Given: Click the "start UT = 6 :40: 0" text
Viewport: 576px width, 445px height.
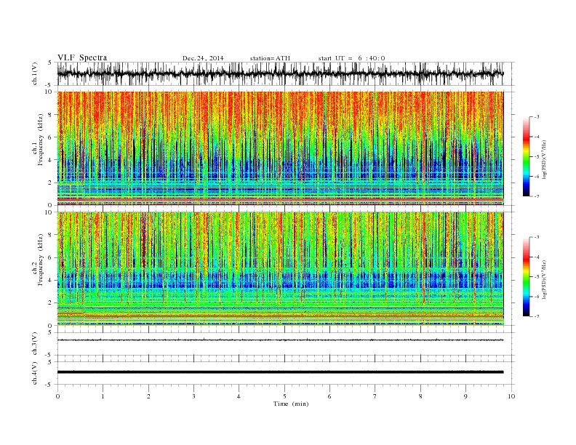Looking at the screenshot, I should pos(351,58).
